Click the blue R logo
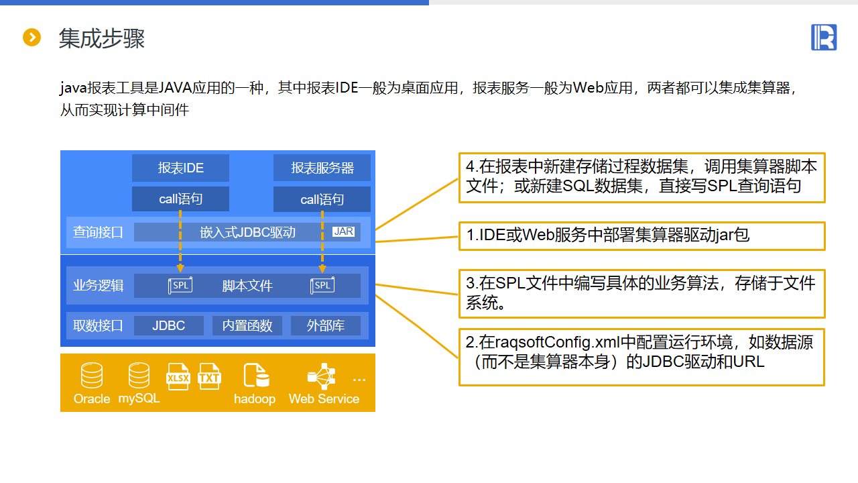 pos(824,37)
